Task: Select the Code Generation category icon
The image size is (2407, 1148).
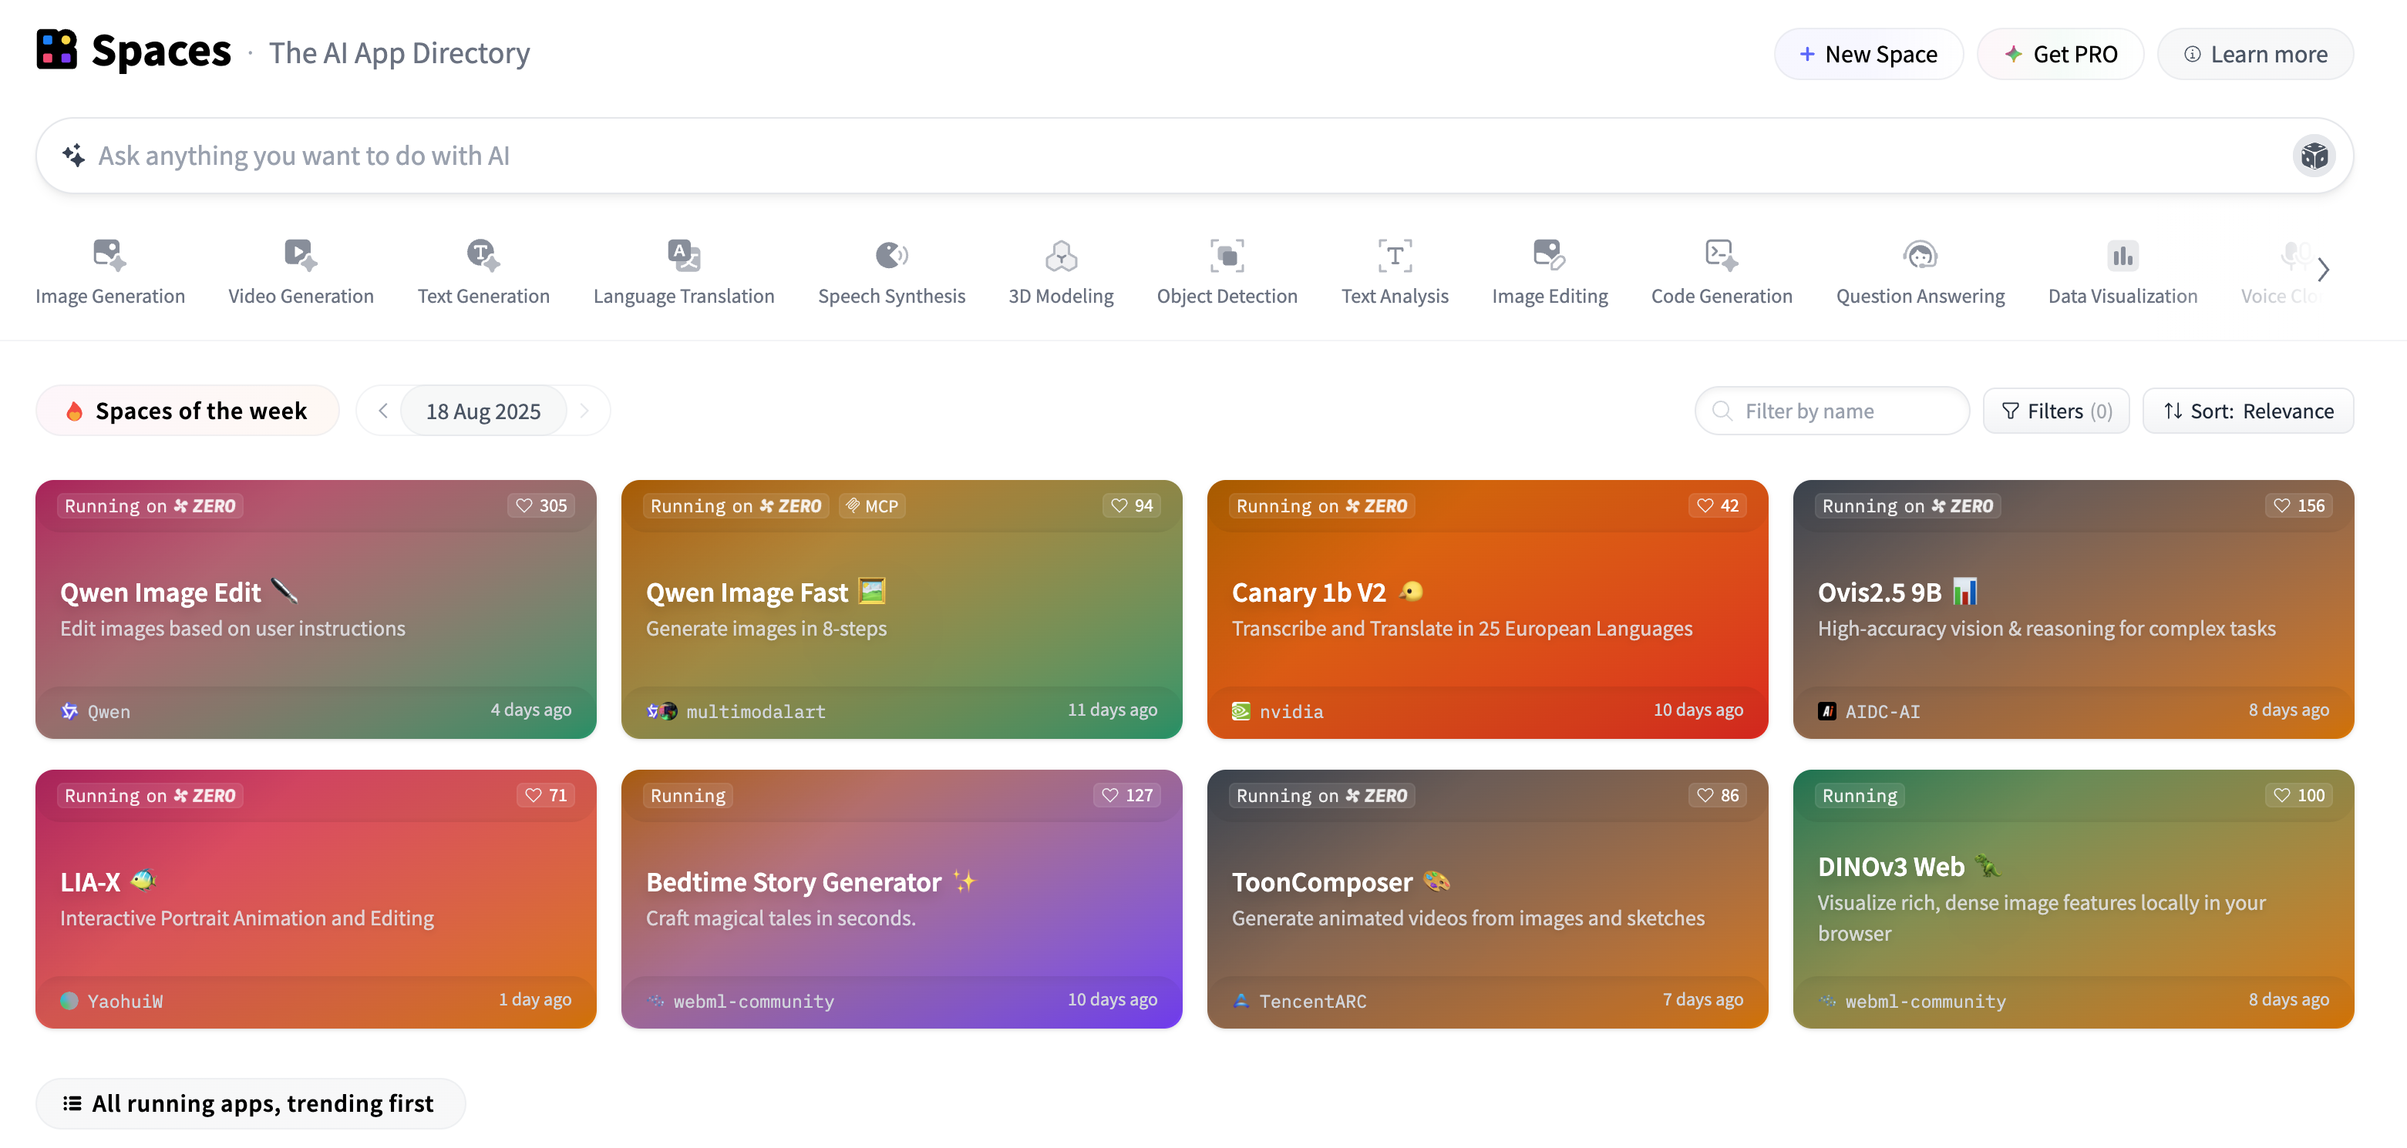Action: 1721,255
